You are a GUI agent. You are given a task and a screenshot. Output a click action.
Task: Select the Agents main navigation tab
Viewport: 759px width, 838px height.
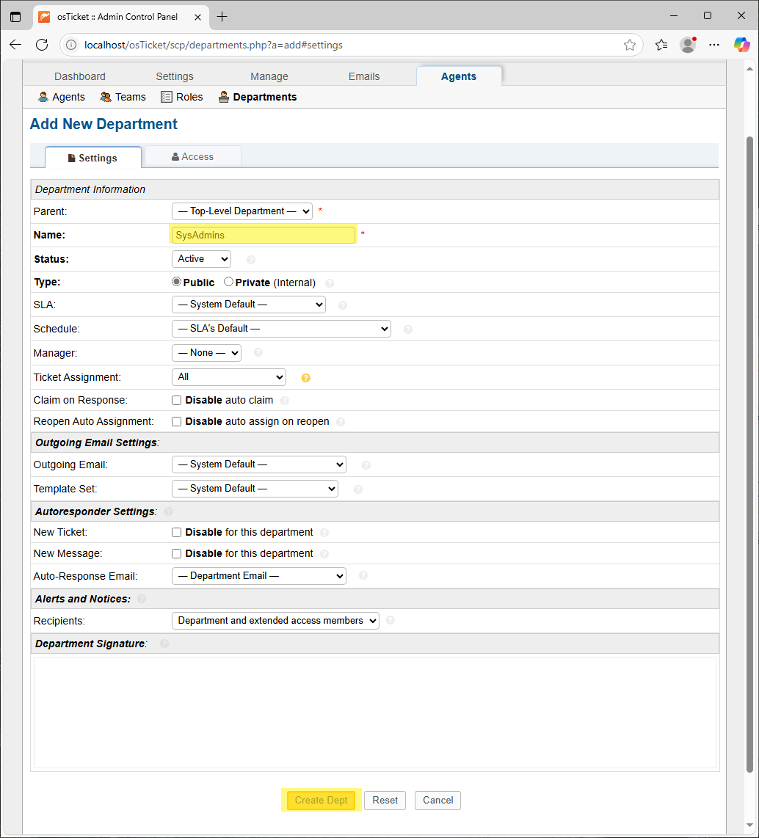point(459,76)
